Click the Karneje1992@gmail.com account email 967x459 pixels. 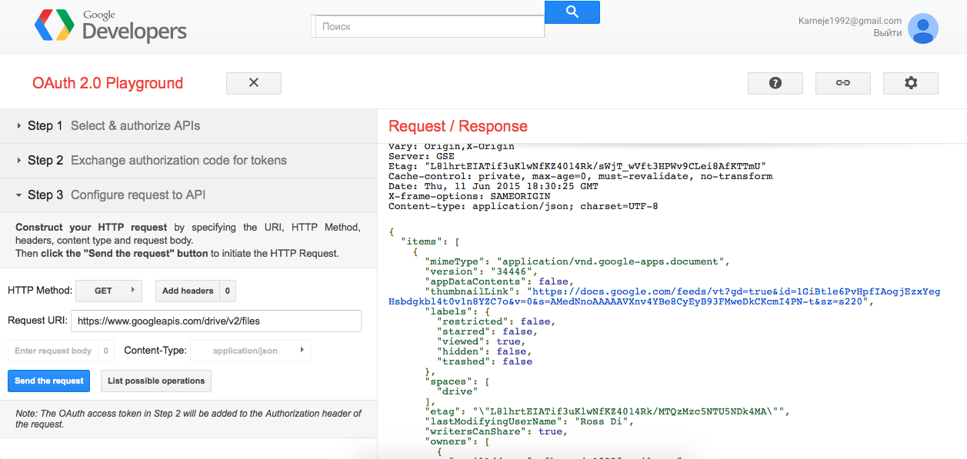click(x=850, y=22)
